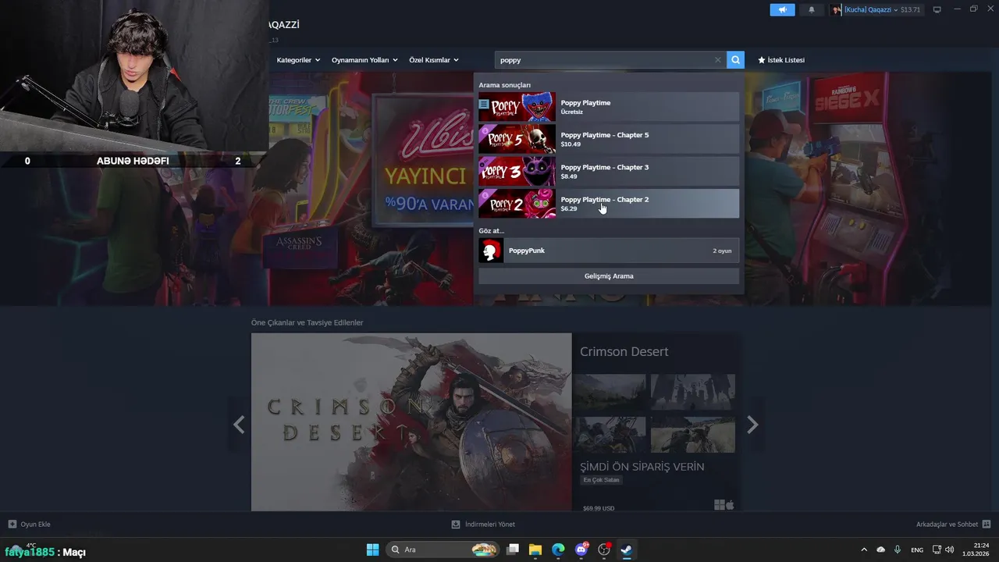Open Task View on the taskbar
This screenshot has height=562, width=999.
[513, 550]
